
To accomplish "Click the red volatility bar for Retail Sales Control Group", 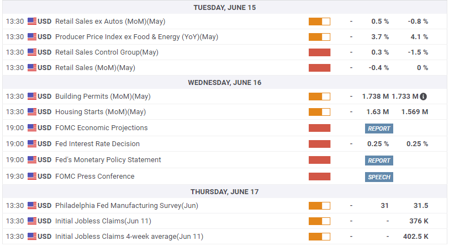I will tap(319, 52).
